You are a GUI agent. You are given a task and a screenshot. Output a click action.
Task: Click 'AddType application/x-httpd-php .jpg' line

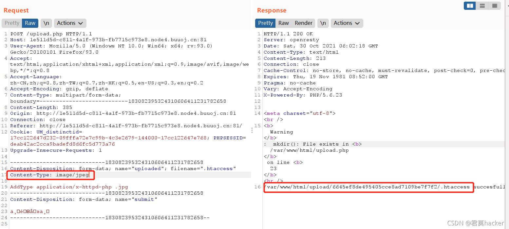69,187
